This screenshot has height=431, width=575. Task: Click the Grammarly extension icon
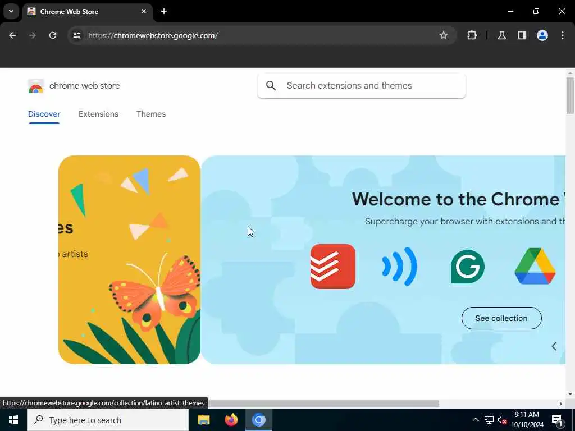(467, 267)
